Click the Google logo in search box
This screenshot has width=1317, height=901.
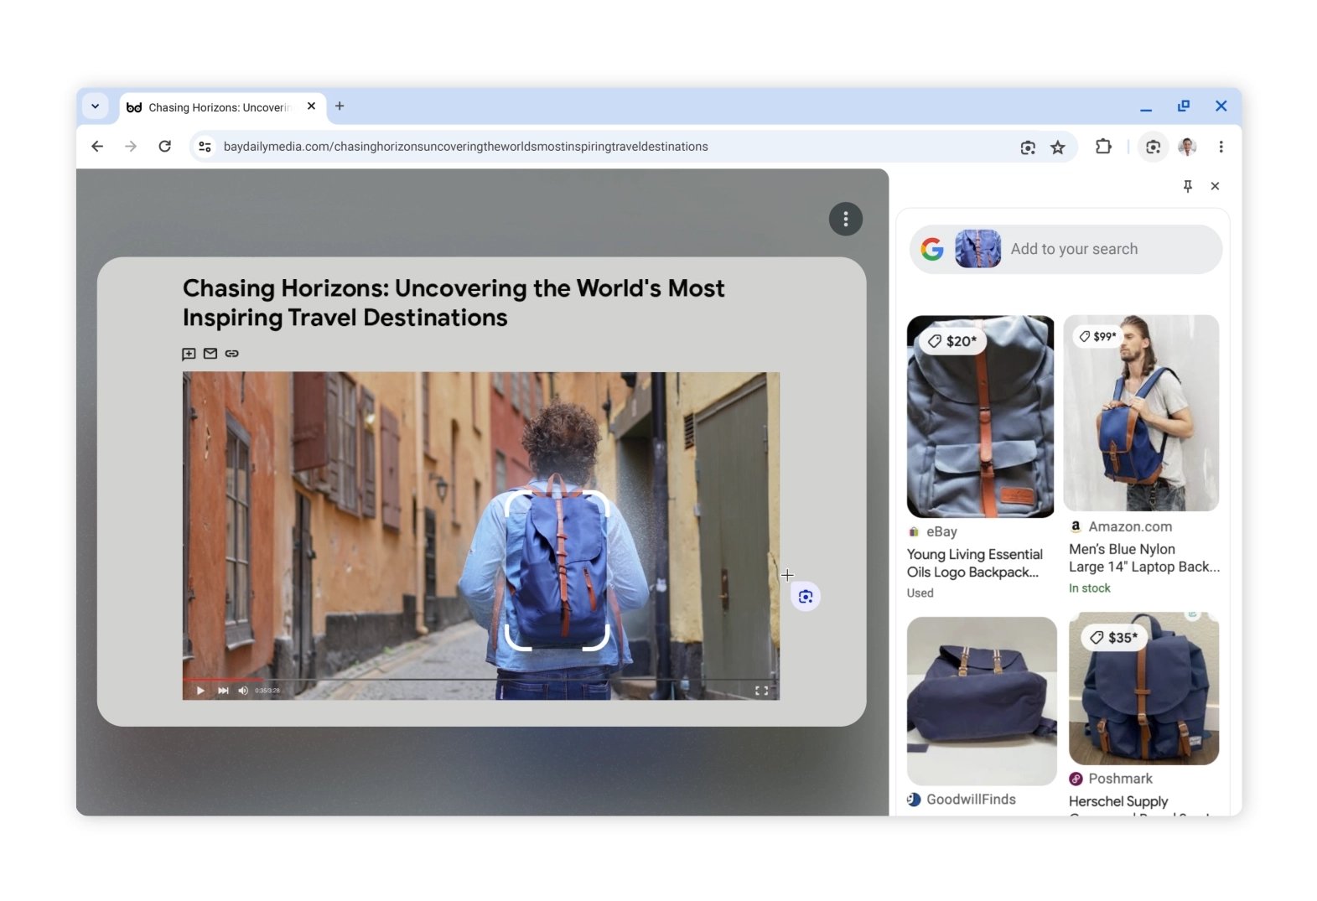pyautogui.click(x=932, y=249)
